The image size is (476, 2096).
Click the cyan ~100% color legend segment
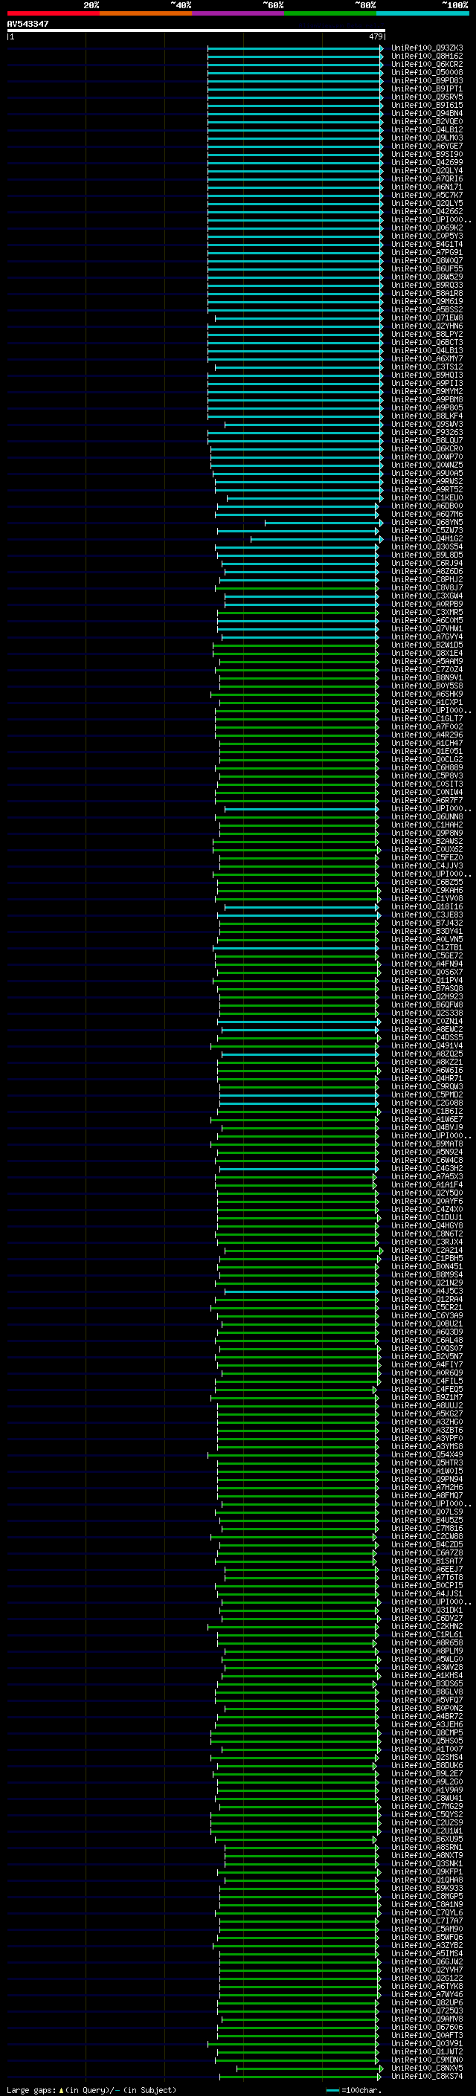(x=423, y=13)
